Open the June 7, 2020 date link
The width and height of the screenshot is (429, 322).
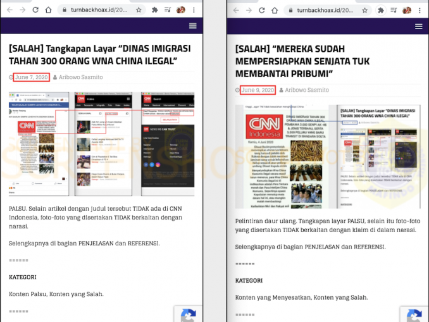pos(31,77)
